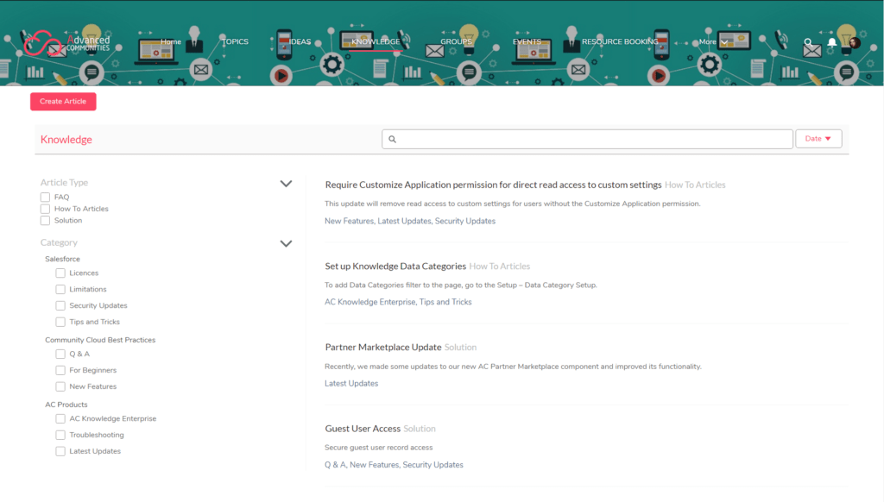Screen dimensions: 884x502
Task: Select the Troubleshooting checkbox
Action: 60,435
